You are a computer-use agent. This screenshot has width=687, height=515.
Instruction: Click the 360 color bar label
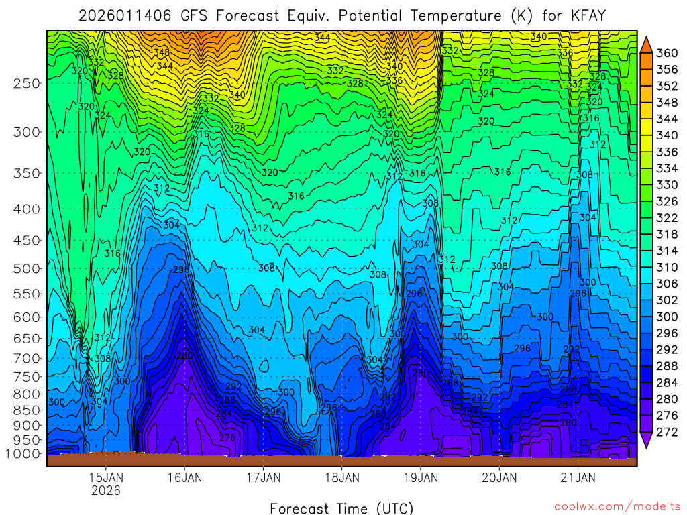(x=667, y=53)
